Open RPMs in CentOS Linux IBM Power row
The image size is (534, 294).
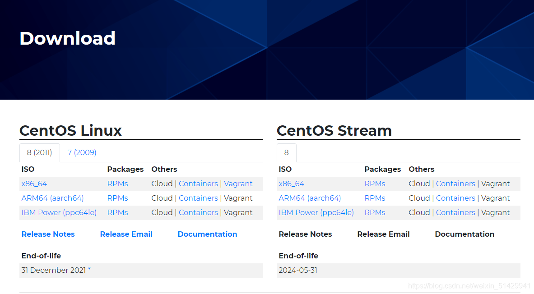point(117,212)
